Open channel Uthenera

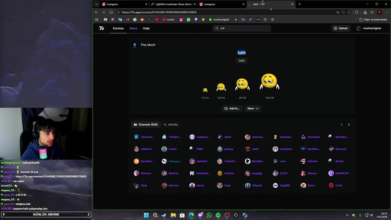(x=143, y=137)
